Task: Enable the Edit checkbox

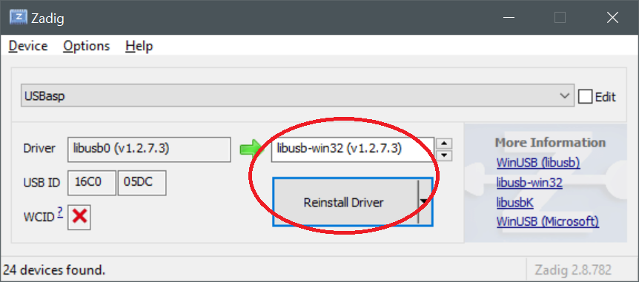Action: (x=585, y=97)
